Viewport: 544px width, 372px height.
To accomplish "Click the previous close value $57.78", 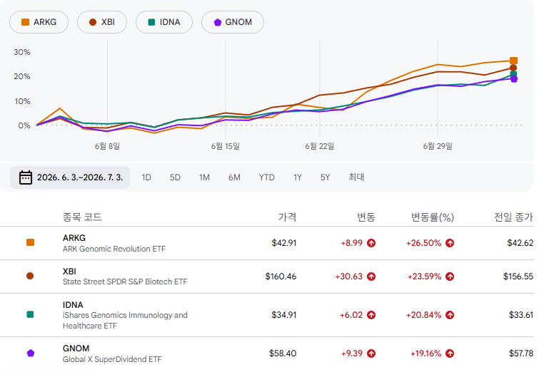I will click(x=521, y=353).
